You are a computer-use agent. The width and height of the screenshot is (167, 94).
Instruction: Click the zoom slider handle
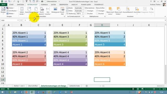coord(154,89)
